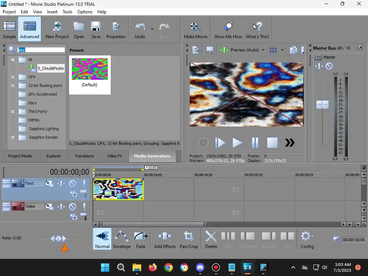Switch to Simple editing mode
This screenshot has height=276, width=368.
[x=9, y=30]
